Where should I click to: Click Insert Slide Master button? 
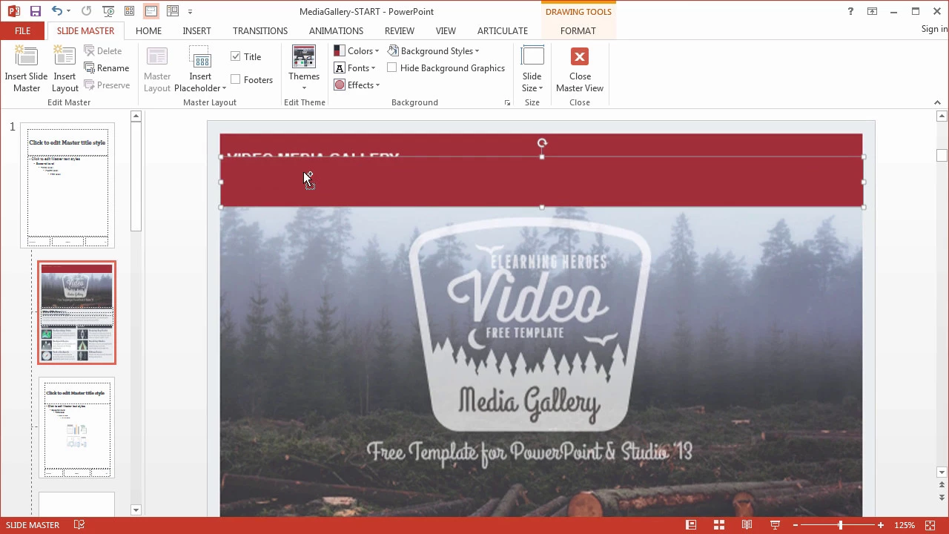tap(26, 69)
